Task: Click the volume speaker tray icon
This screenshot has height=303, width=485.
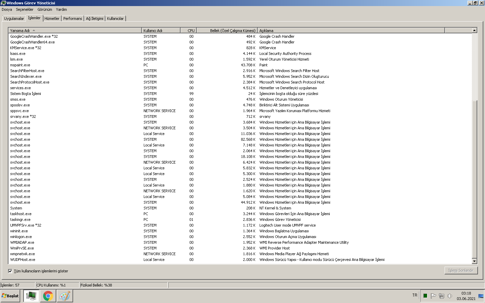Action: tap(450, 296)
